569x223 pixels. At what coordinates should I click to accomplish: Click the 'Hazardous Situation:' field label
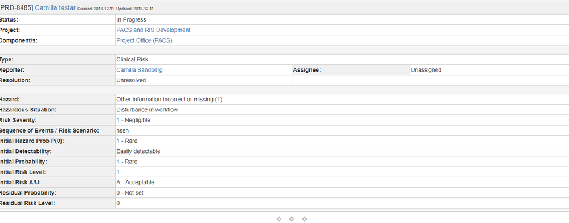[28, 110]
